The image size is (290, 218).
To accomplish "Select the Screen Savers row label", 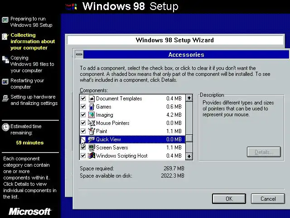I will tap(112, 147).
